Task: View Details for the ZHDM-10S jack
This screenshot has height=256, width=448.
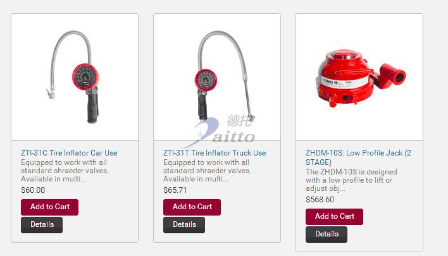Action: pyautogui.click(x=327, y=235)
